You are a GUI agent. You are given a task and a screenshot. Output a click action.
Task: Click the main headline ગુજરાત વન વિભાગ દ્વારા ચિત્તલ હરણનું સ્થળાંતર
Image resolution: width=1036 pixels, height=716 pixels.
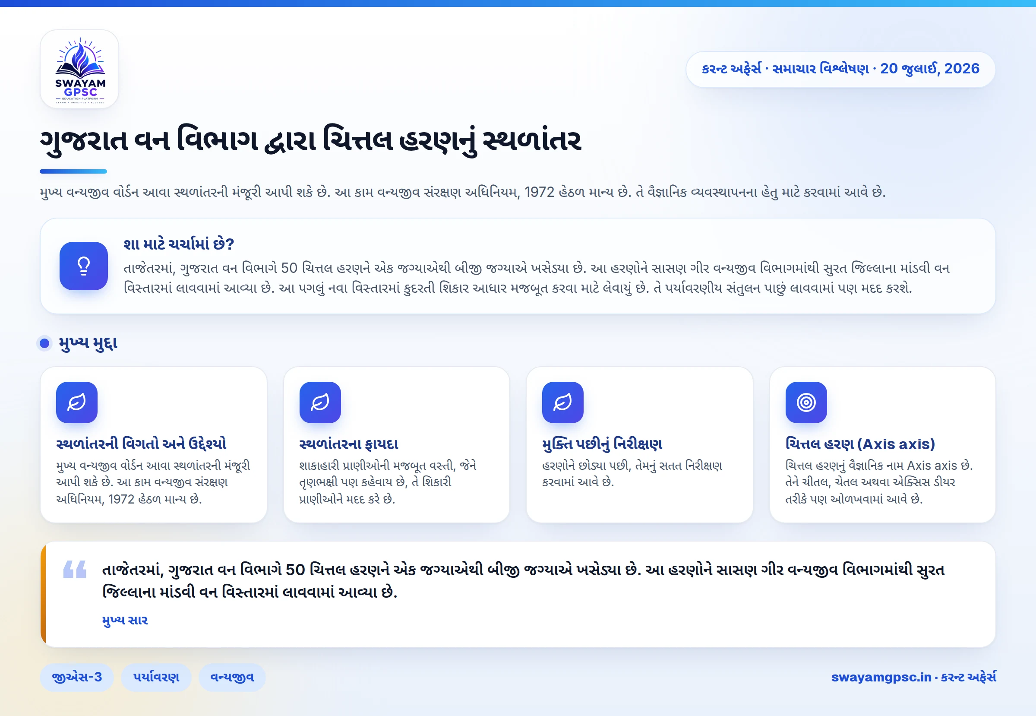310,141
